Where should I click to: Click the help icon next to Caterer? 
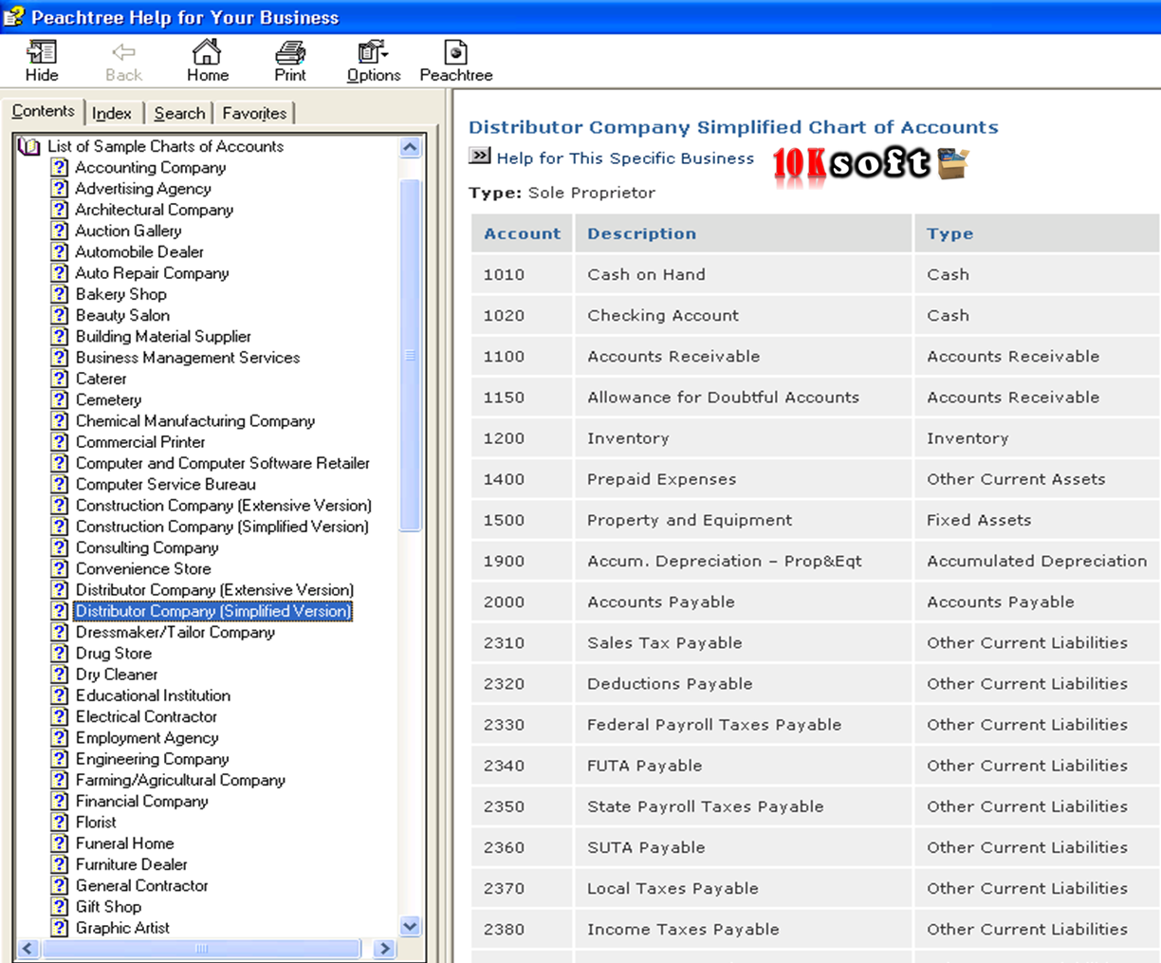coord(60,379)
